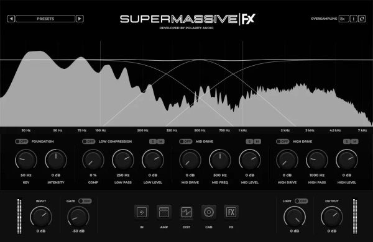Viewport: 373px width, 242px height.
Task: Open the DIST module icon
Action: [x=186, y=212]
